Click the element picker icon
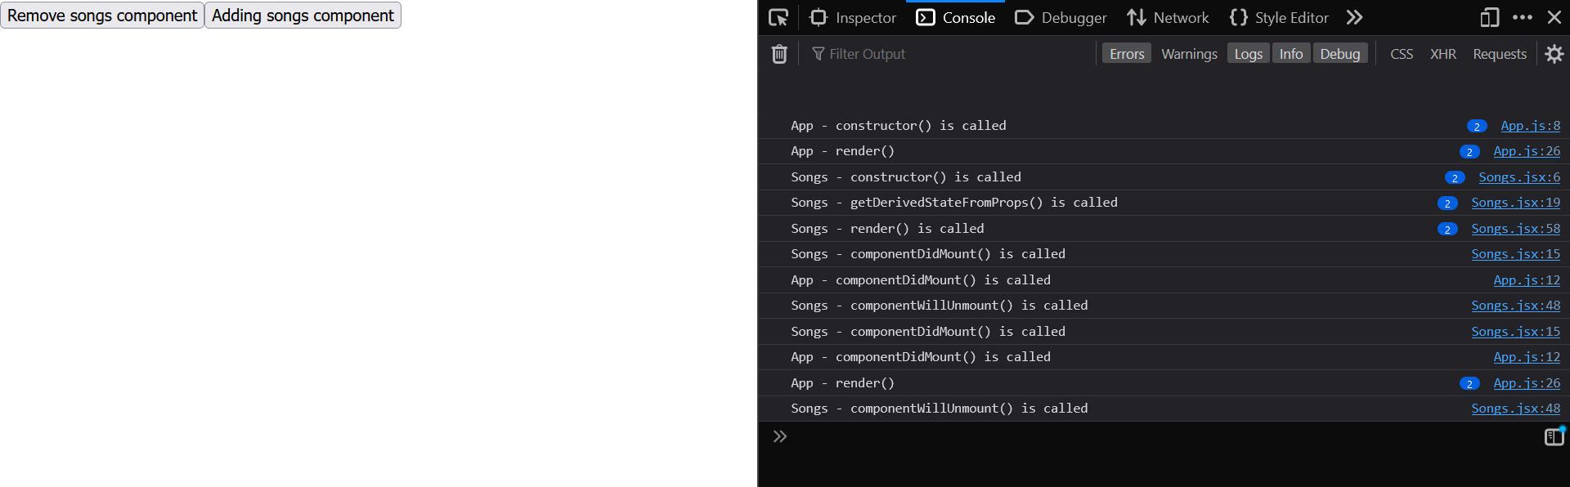The height and width of the screenshot is (487, 1570). coord(778,17)
